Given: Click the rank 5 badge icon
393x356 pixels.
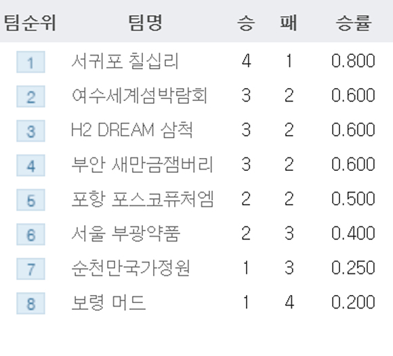Looking at the screenshot, I should (30, 200).
